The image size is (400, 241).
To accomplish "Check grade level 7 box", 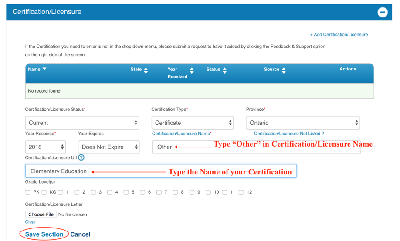I will tap(159, 192).
